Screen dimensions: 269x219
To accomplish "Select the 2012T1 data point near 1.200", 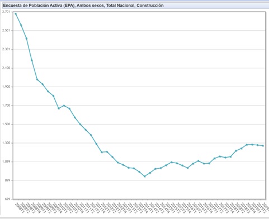I will click(102, 152).
